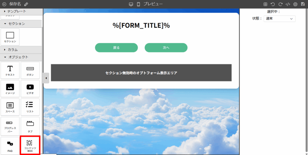Select the テキスト object tile
The height and width of the screenshot is (155, 308).
coord(10,70)
